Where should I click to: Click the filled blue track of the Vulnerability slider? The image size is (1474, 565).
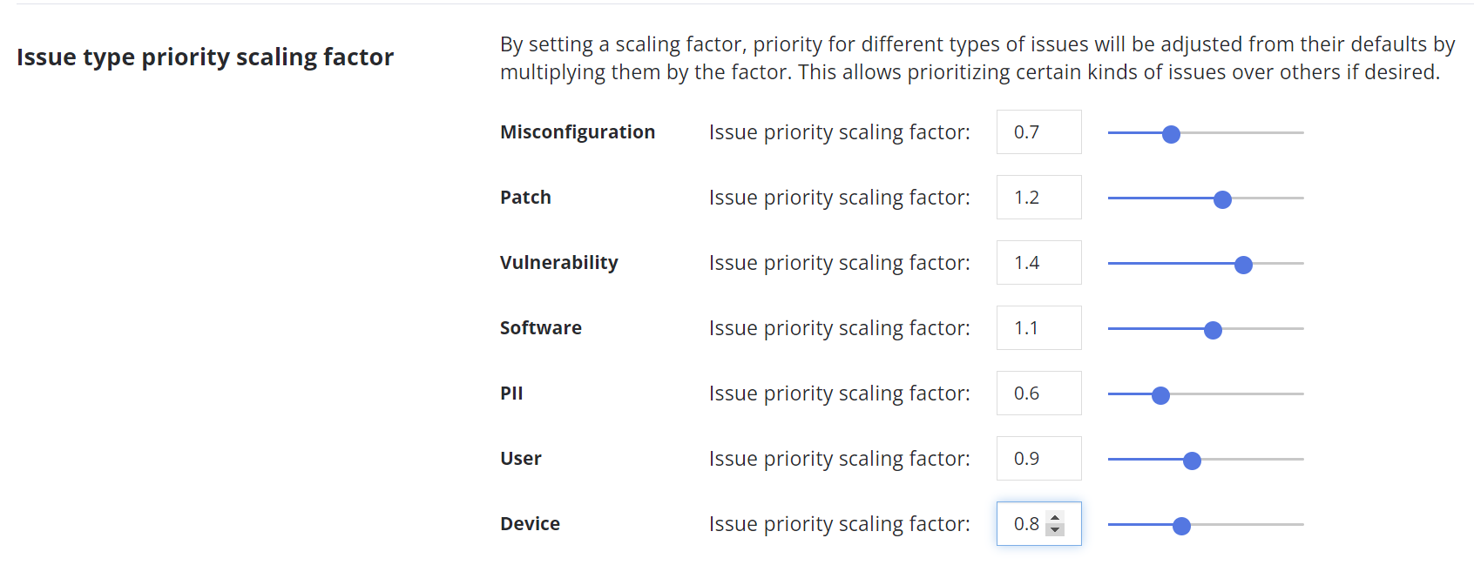(x=1167, y=263)
